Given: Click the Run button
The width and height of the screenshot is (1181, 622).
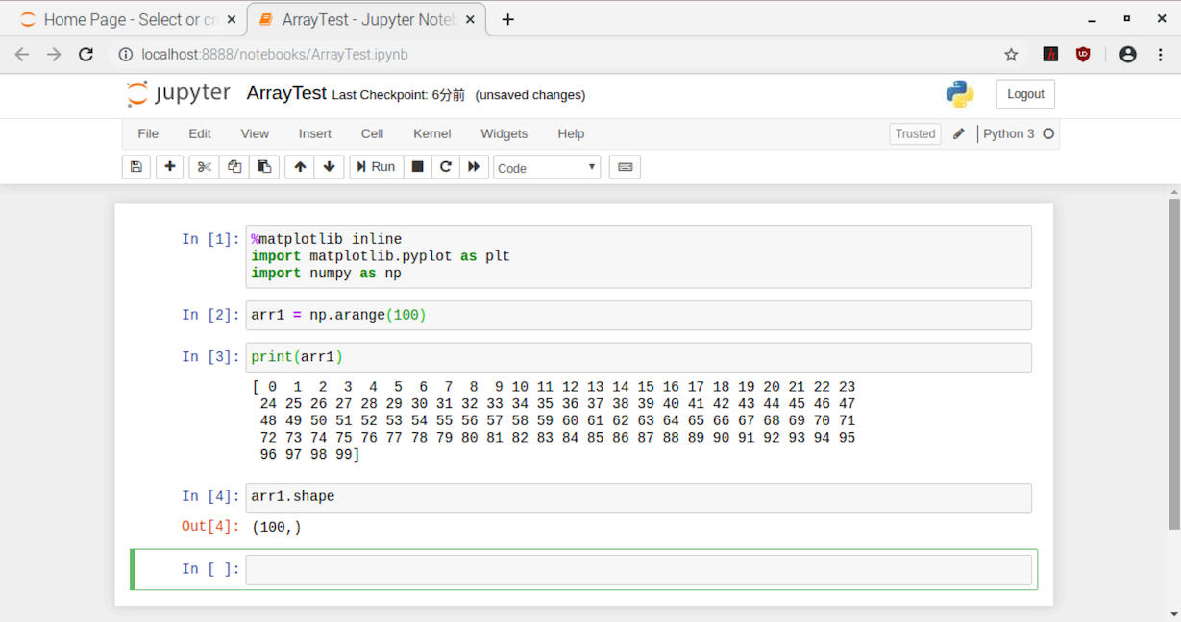Looking at the screenshot, I should [x=376, y=167].
